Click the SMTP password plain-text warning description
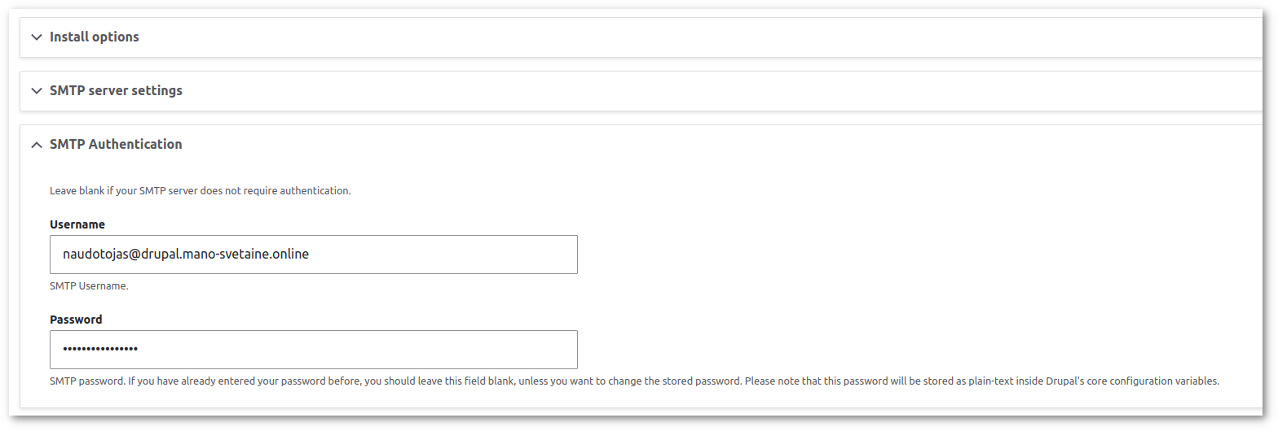This screenshot has height=431, width=1278. tap(634, 381)
